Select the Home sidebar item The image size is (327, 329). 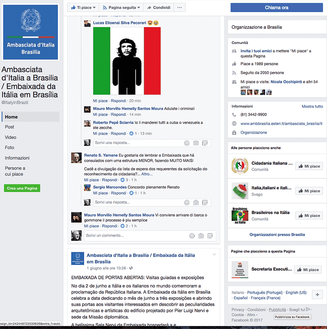coord(31,117)
